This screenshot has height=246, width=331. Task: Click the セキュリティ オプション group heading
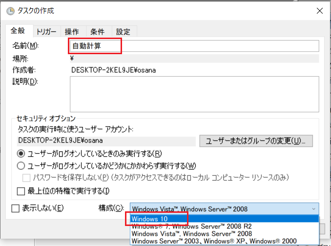point(46,119)
